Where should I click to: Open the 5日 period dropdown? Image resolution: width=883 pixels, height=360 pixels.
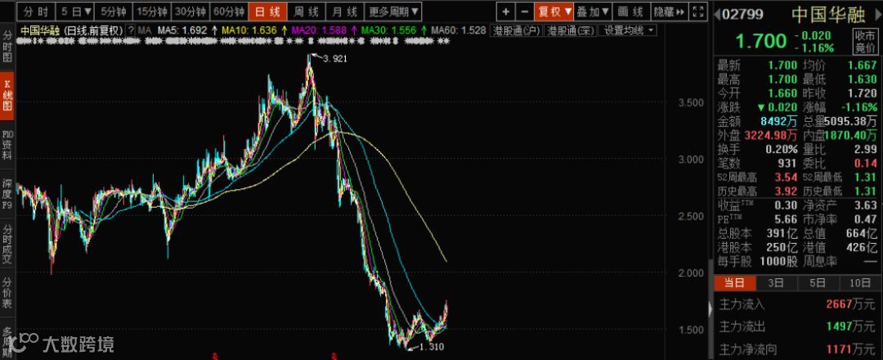[x=75, y=11]
